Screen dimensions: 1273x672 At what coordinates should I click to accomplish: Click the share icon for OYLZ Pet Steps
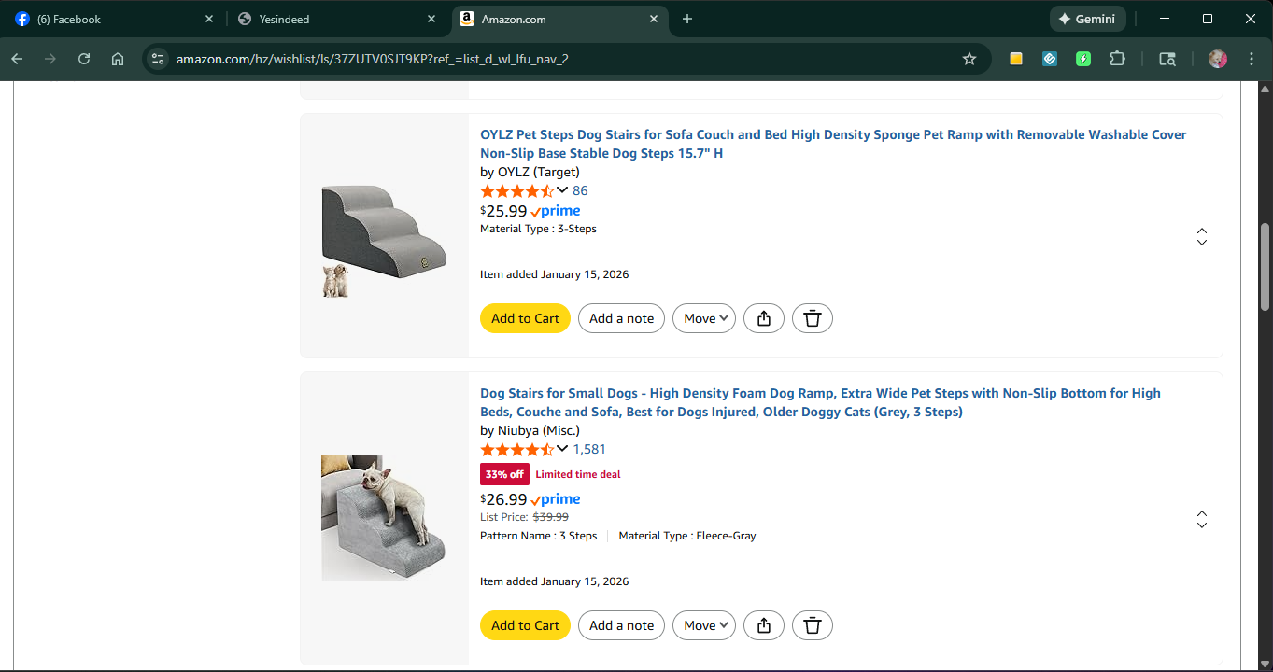(x=764, y=318)
